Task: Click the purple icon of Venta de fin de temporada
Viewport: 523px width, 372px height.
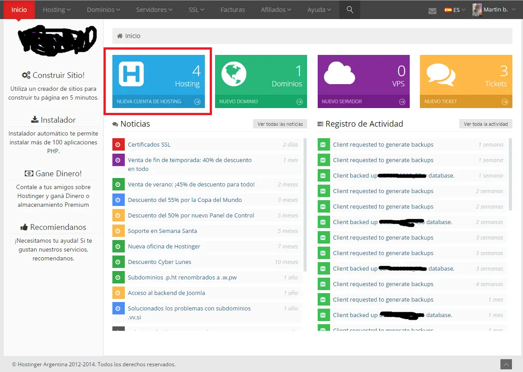Action: (x=119, y=160)
